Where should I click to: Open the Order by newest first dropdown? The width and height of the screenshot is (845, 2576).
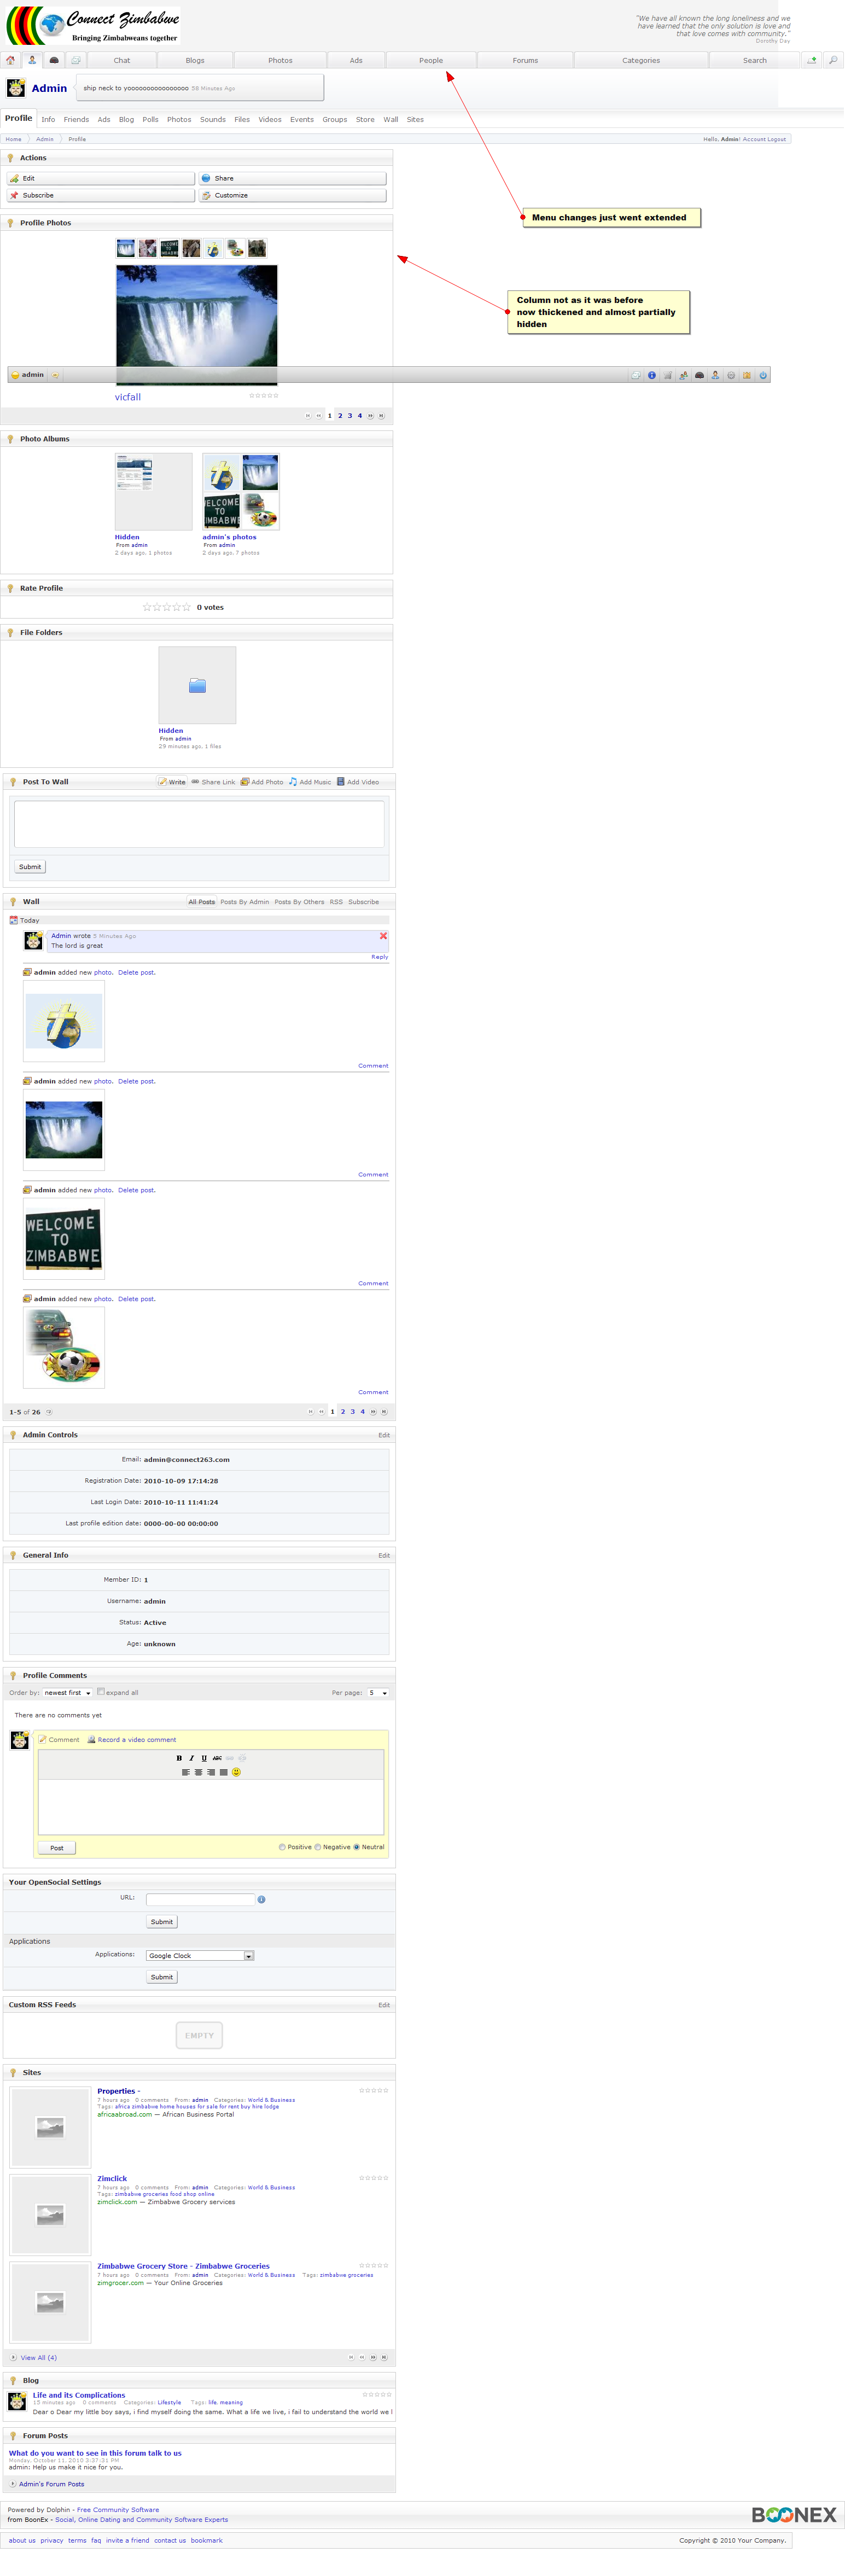(68, 1693)
